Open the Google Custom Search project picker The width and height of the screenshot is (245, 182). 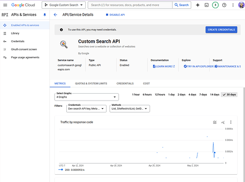tap(64, 5)
